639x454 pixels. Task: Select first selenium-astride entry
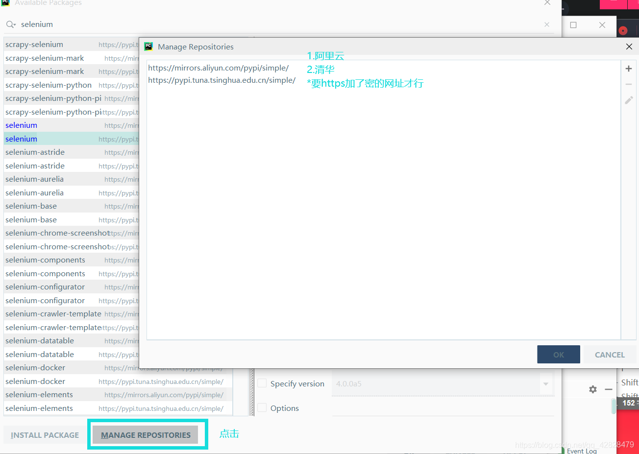point(72,152)
